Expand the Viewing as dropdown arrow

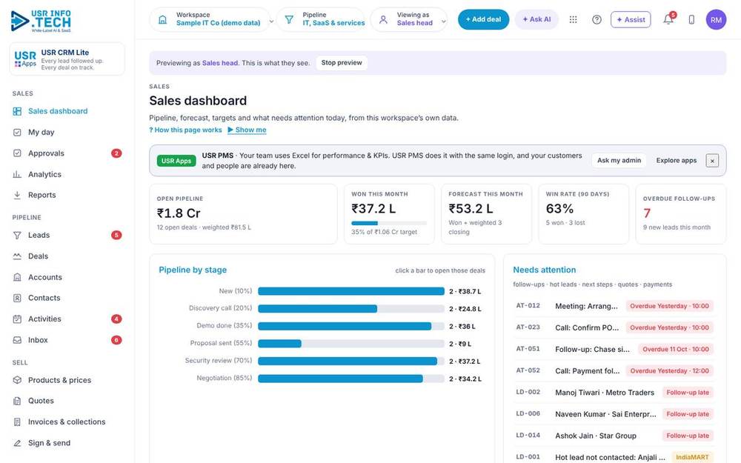coord(443,21)
